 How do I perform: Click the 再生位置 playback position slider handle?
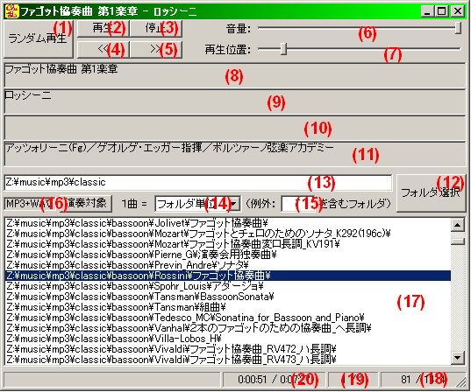click(283, 49)
